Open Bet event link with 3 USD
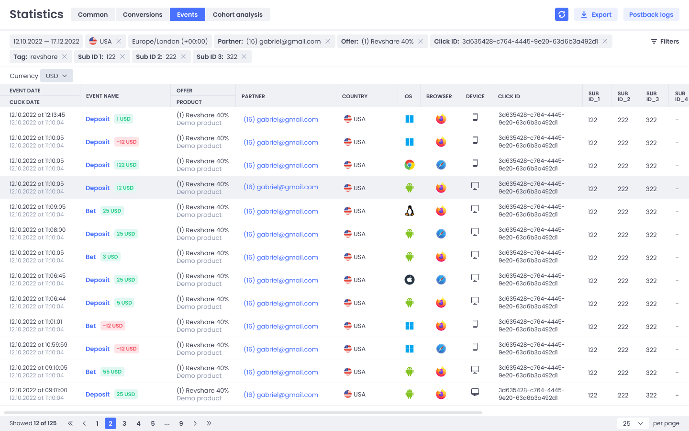The width and height of the screenshot is (689, 431). click(91, 257)
